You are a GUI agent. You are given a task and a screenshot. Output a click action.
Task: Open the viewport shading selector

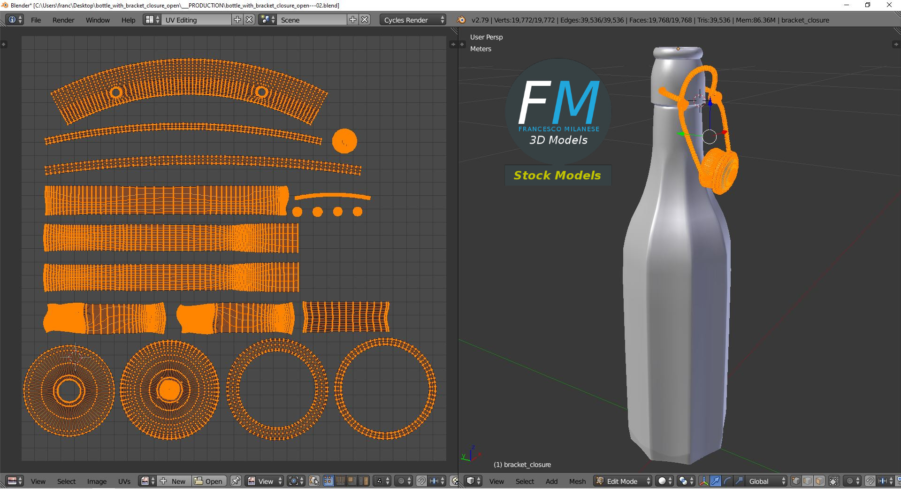pos(664,481)
